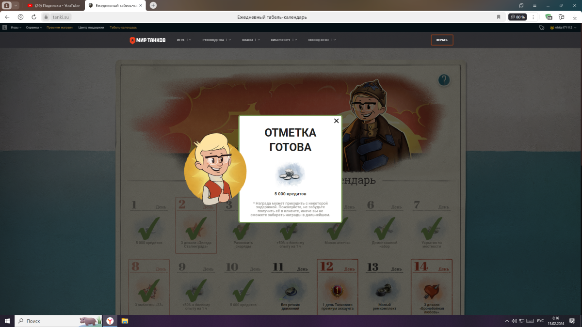Select day 2 «Звезда Сталинграда» reward
Viewport: 582px width, 327px height.
(x=196, y=226)
